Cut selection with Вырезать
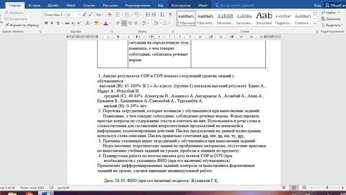The height and width of the screenshot is (195, 346). (x=14, y=12)
